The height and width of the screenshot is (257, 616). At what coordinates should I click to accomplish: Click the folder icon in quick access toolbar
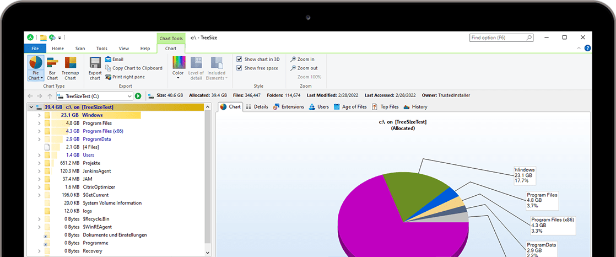click(x=43, y=38)
